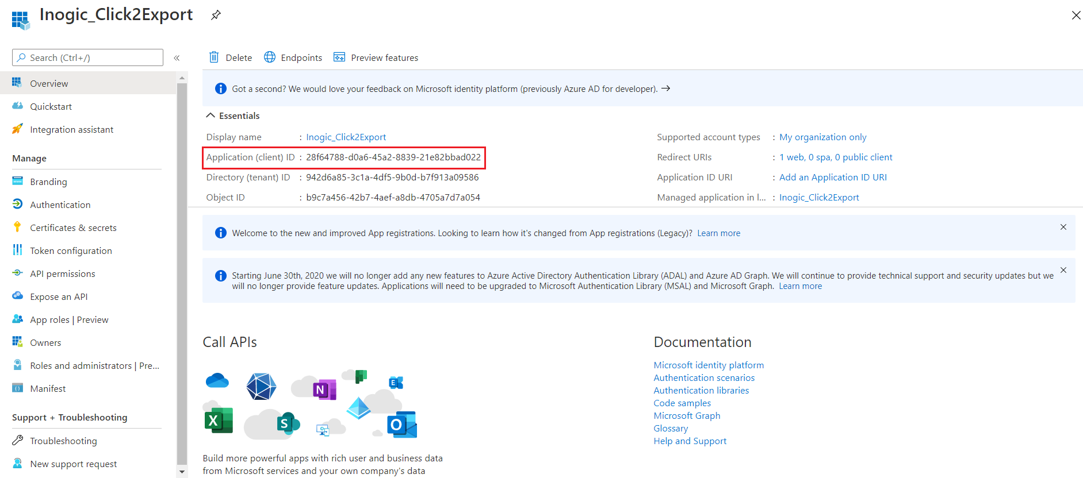Click the Integration assistant rocket icon

(17, 129)
